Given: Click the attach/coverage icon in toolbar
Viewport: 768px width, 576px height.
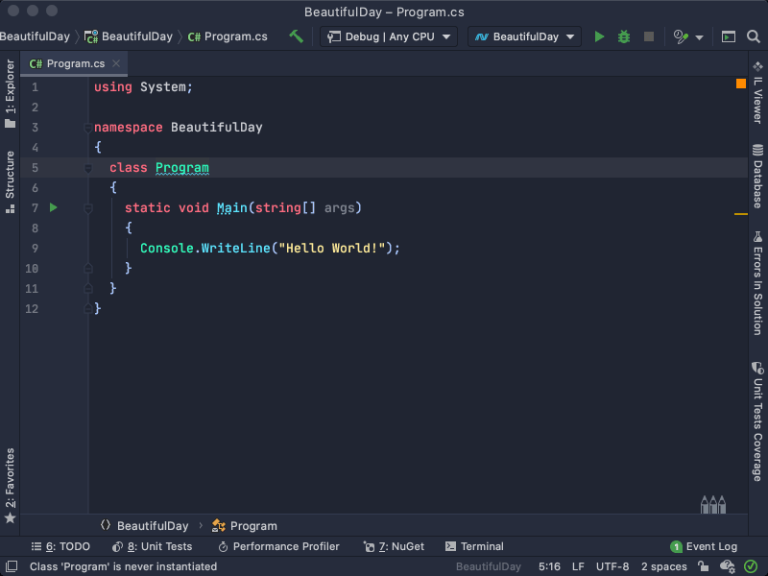Looking at the screenshot, I should pyautogui.click(x=681, y=36).
